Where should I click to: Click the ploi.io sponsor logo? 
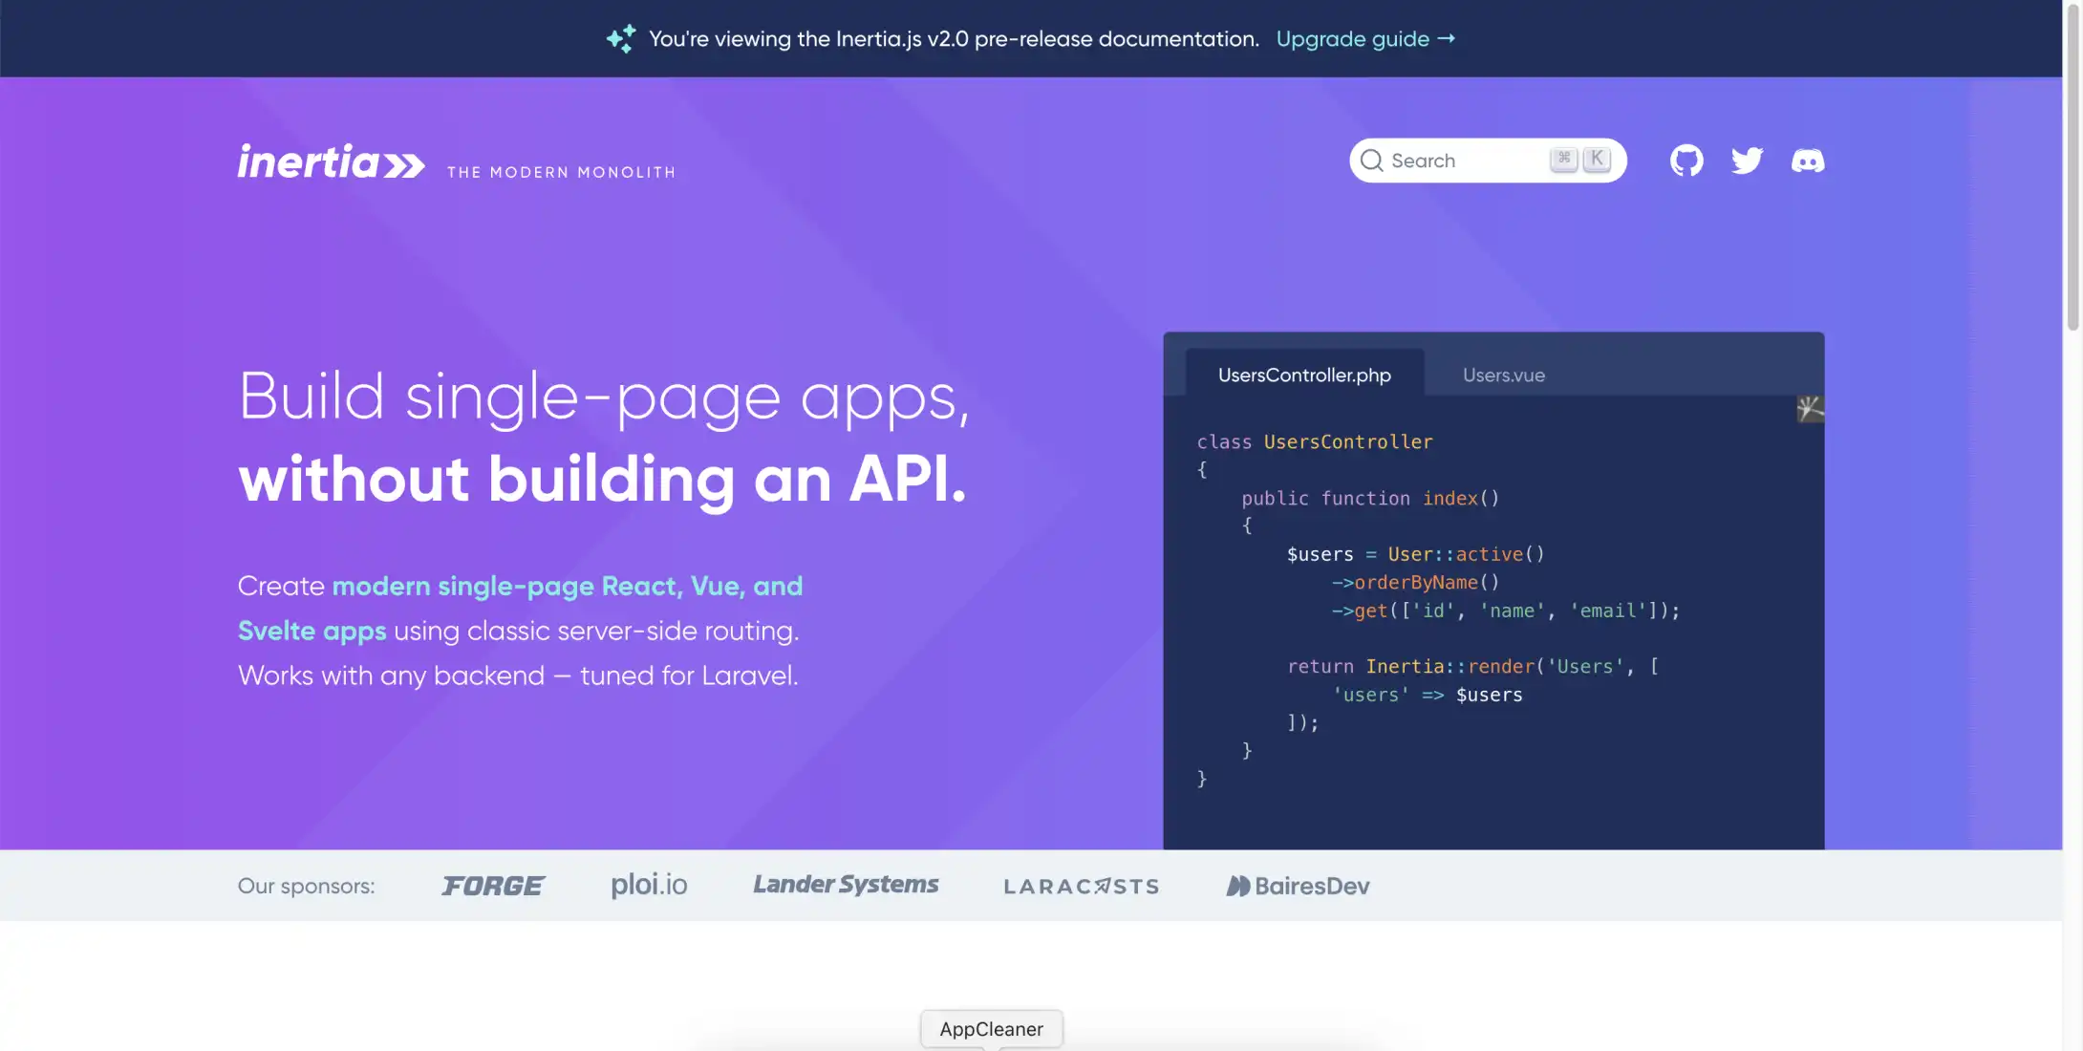click(649, 885)
